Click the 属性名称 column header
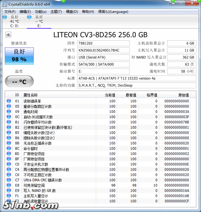 click(31, 95)
